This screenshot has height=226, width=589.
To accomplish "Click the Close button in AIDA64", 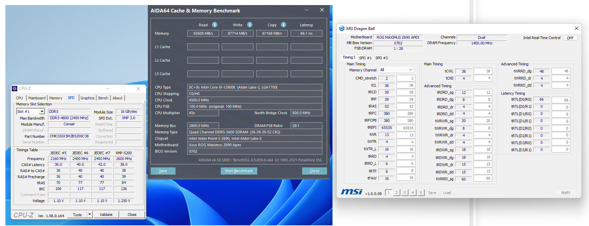I will (x=315, y=171).
